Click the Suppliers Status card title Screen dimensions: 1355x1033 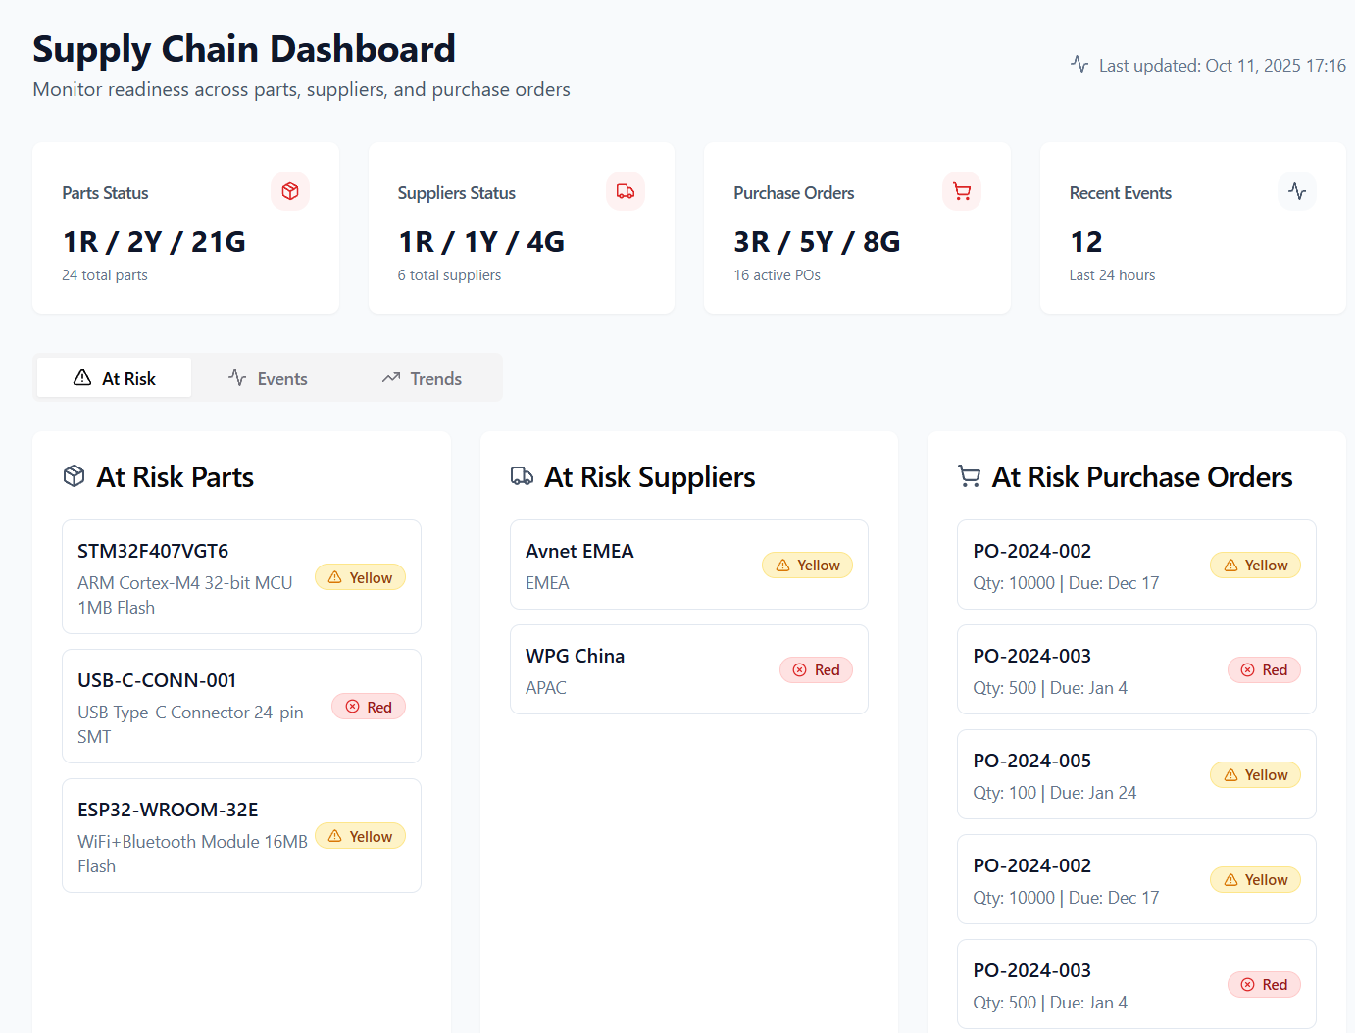click(456, 192)
